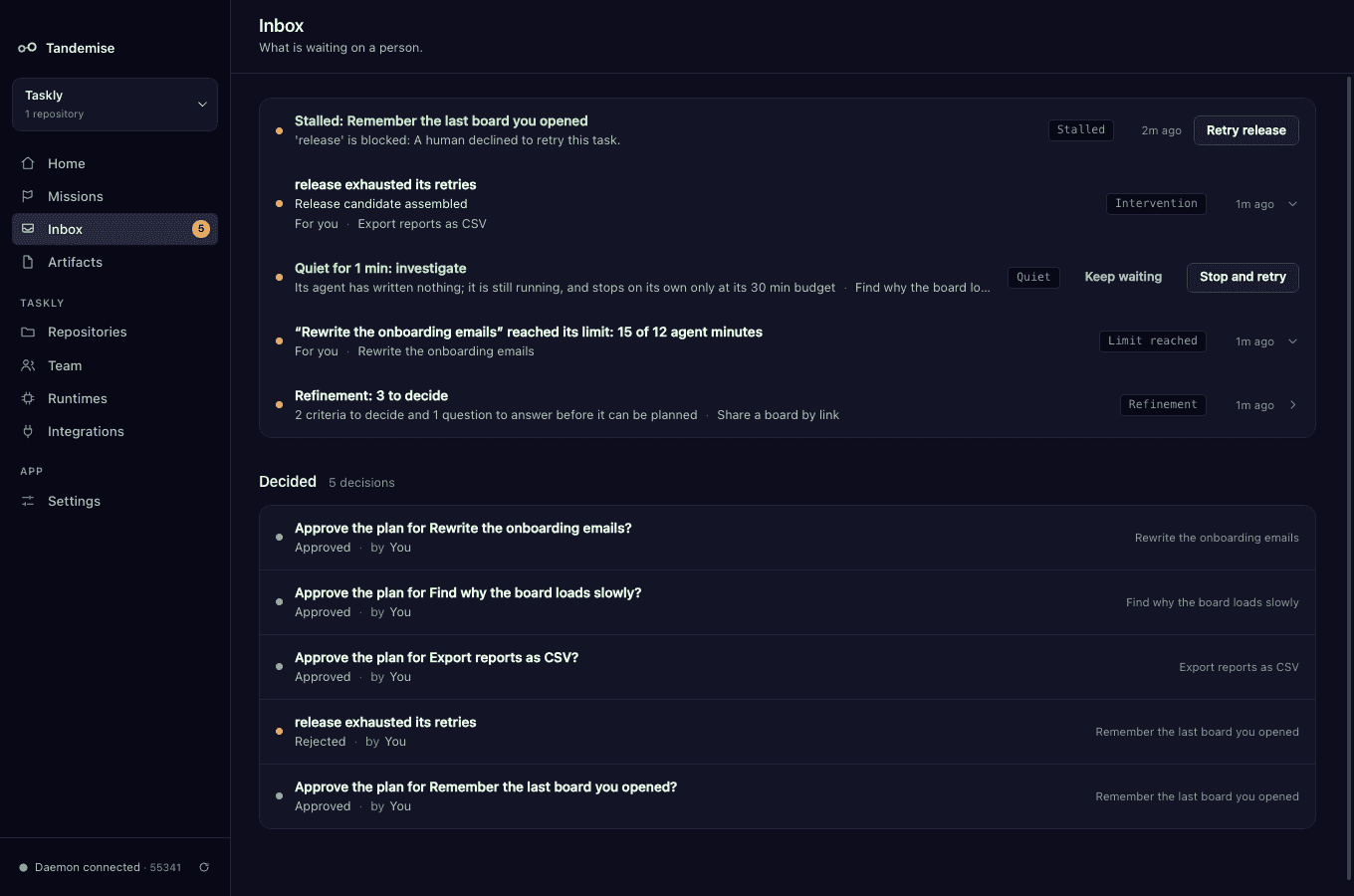Viewport: 1354px width, 896px height.
Task: Choose Keep waiting for quiet agent
Action: tap(1123, 277)
